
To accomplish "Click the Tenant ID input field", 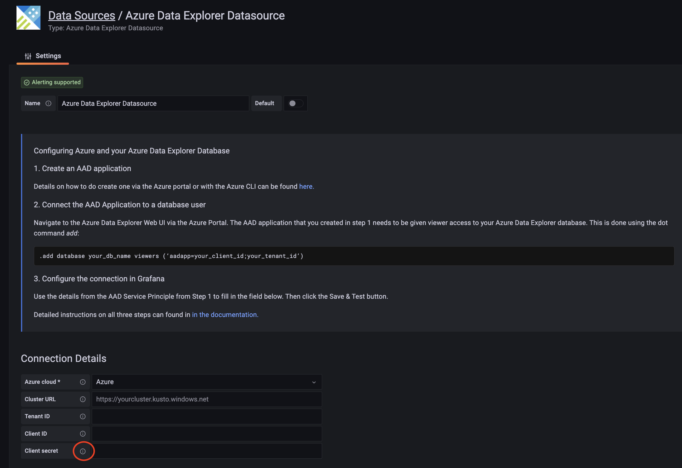I will pyautogui.click(x=206, y=416).
